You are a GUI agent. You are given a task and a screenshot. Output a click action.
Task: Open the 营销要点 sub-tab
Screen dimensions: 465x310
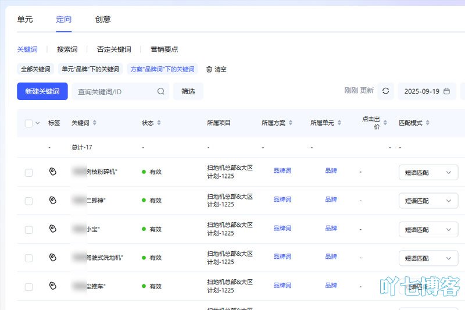point(164,49)
